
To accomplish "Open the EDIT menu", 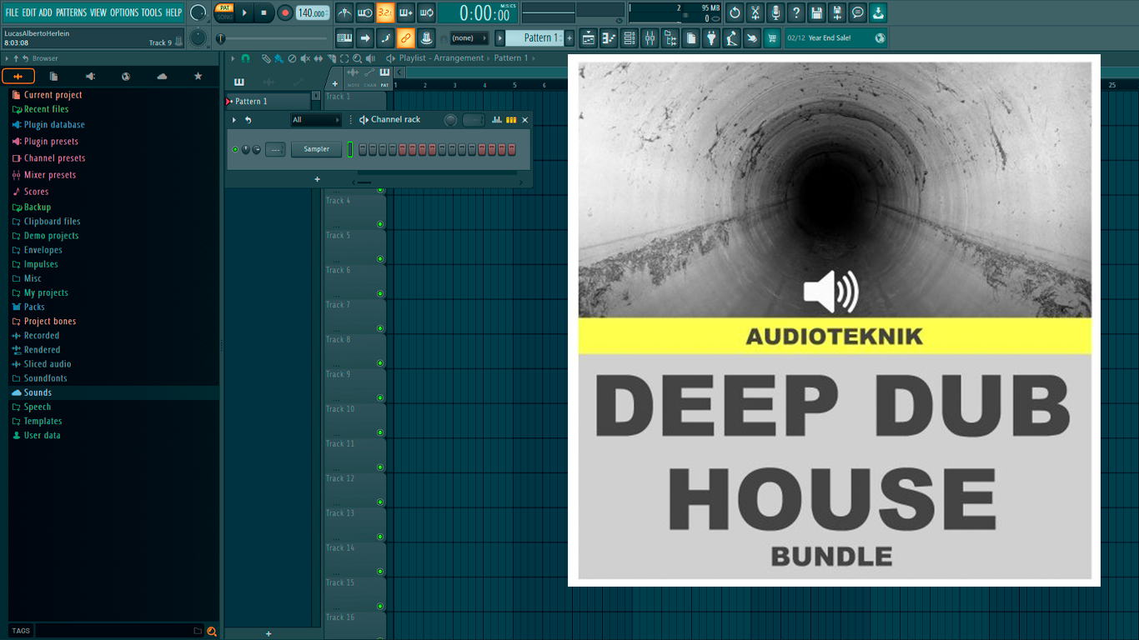I will coord(29,12).
